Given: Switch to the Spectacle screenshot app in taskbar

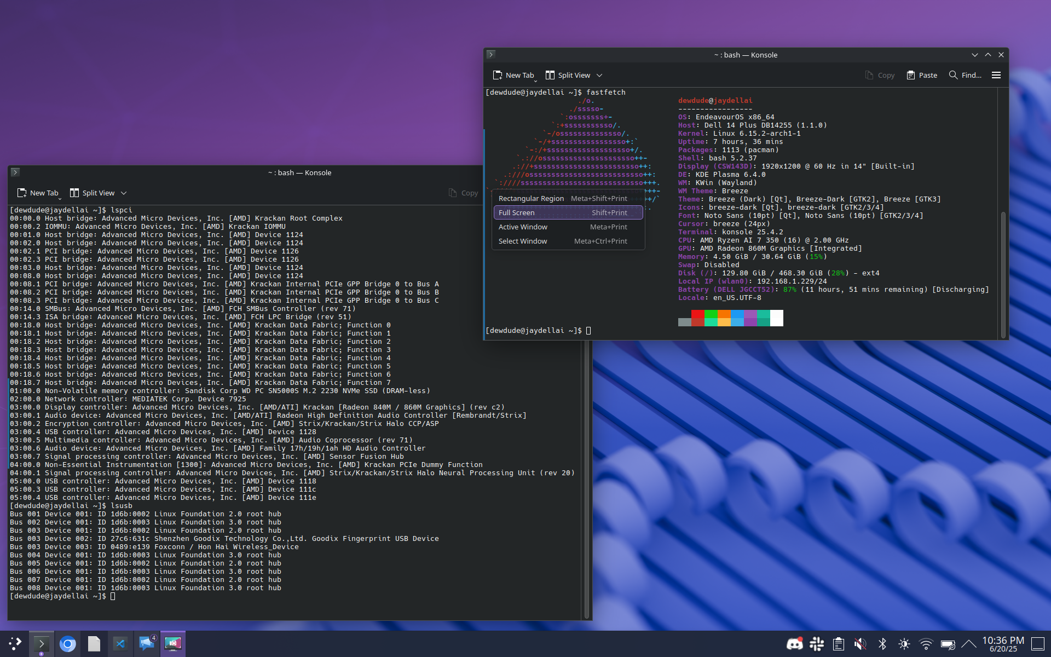Looking at the screenshot, I should (172, 644).
